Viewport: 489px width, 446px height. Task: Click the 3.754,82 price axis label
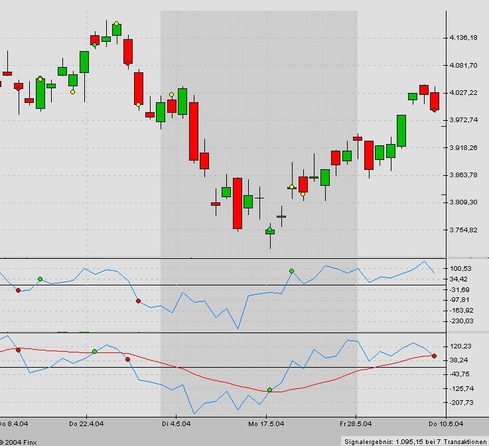[x=463, y=230]
